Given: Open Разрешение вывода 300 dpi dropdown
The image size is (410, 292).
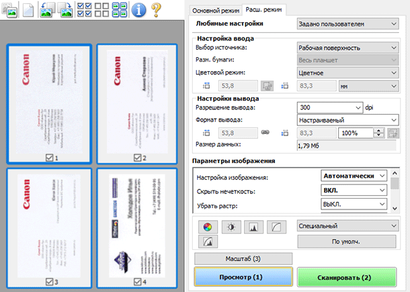Looking at the screenshot, I should click(330, 107).
